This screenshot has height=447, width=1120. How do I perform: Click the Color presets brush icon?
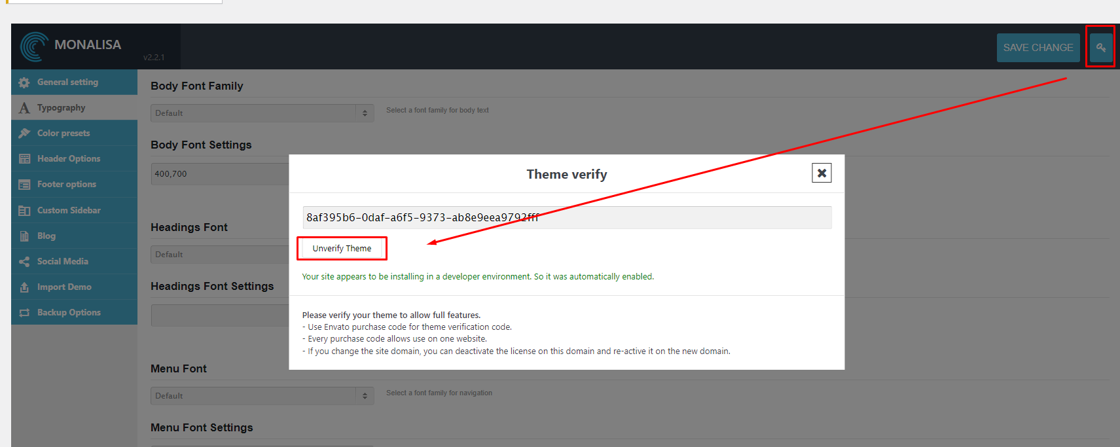(24, 133)
